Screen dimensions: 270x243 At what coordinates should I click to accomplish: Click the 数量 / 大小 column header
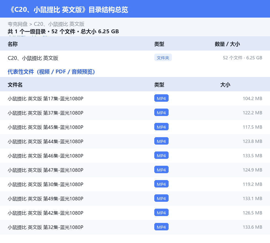coord(227,44)
